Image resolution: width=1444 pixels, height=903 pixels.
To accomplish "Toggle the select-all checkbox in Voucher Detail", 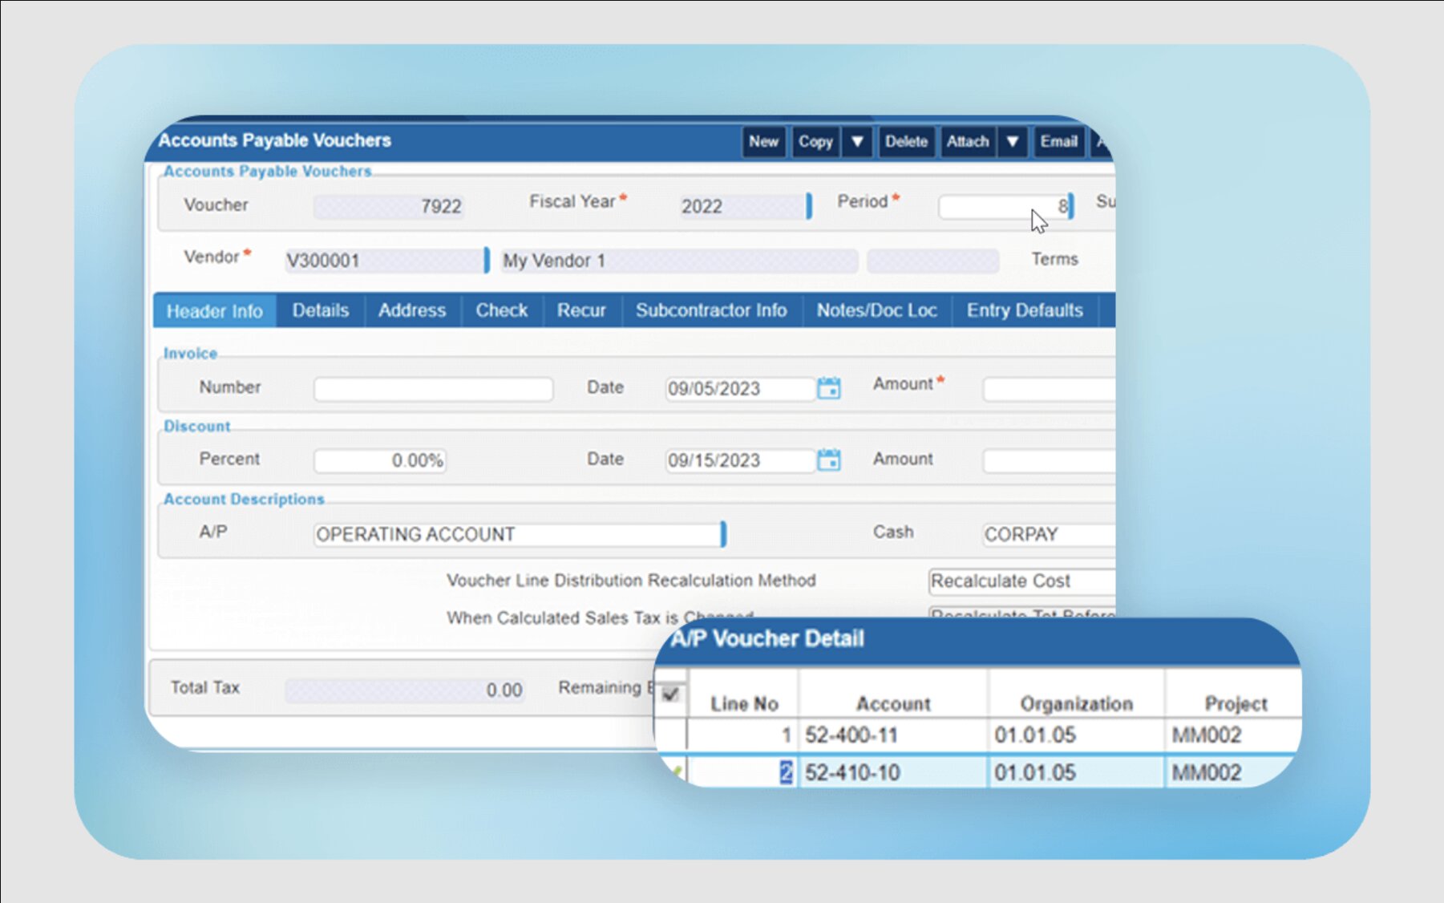I will [671, 694].
